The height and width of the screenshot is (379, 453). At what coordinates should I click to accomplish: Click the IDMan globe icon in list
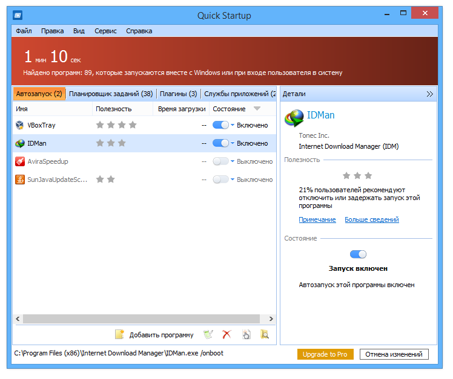[20, 143]
